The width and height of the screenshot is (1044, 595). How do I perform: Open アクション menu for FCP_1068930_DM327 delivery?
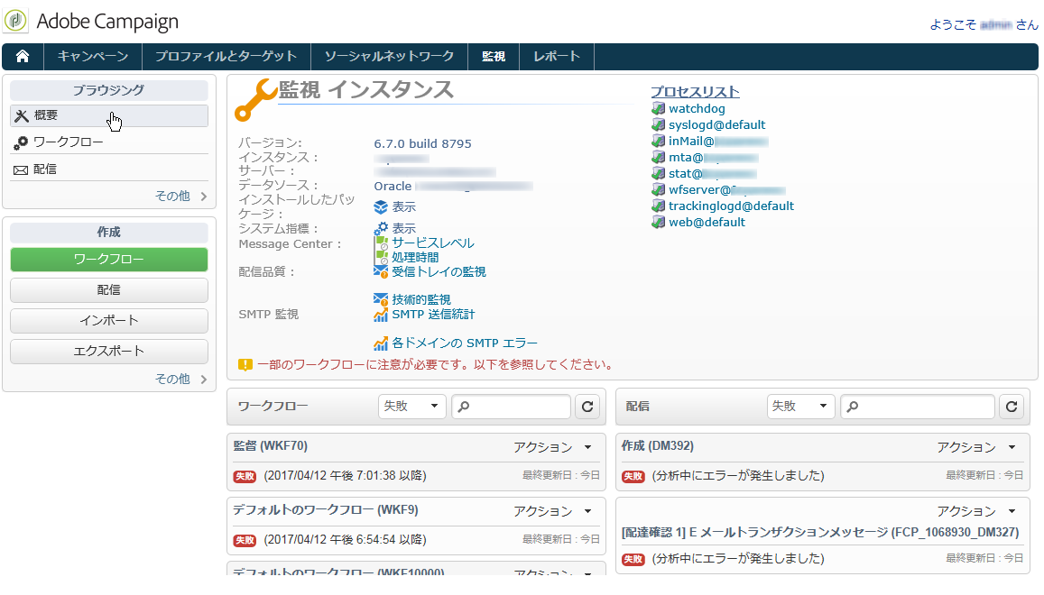point(976,511)
